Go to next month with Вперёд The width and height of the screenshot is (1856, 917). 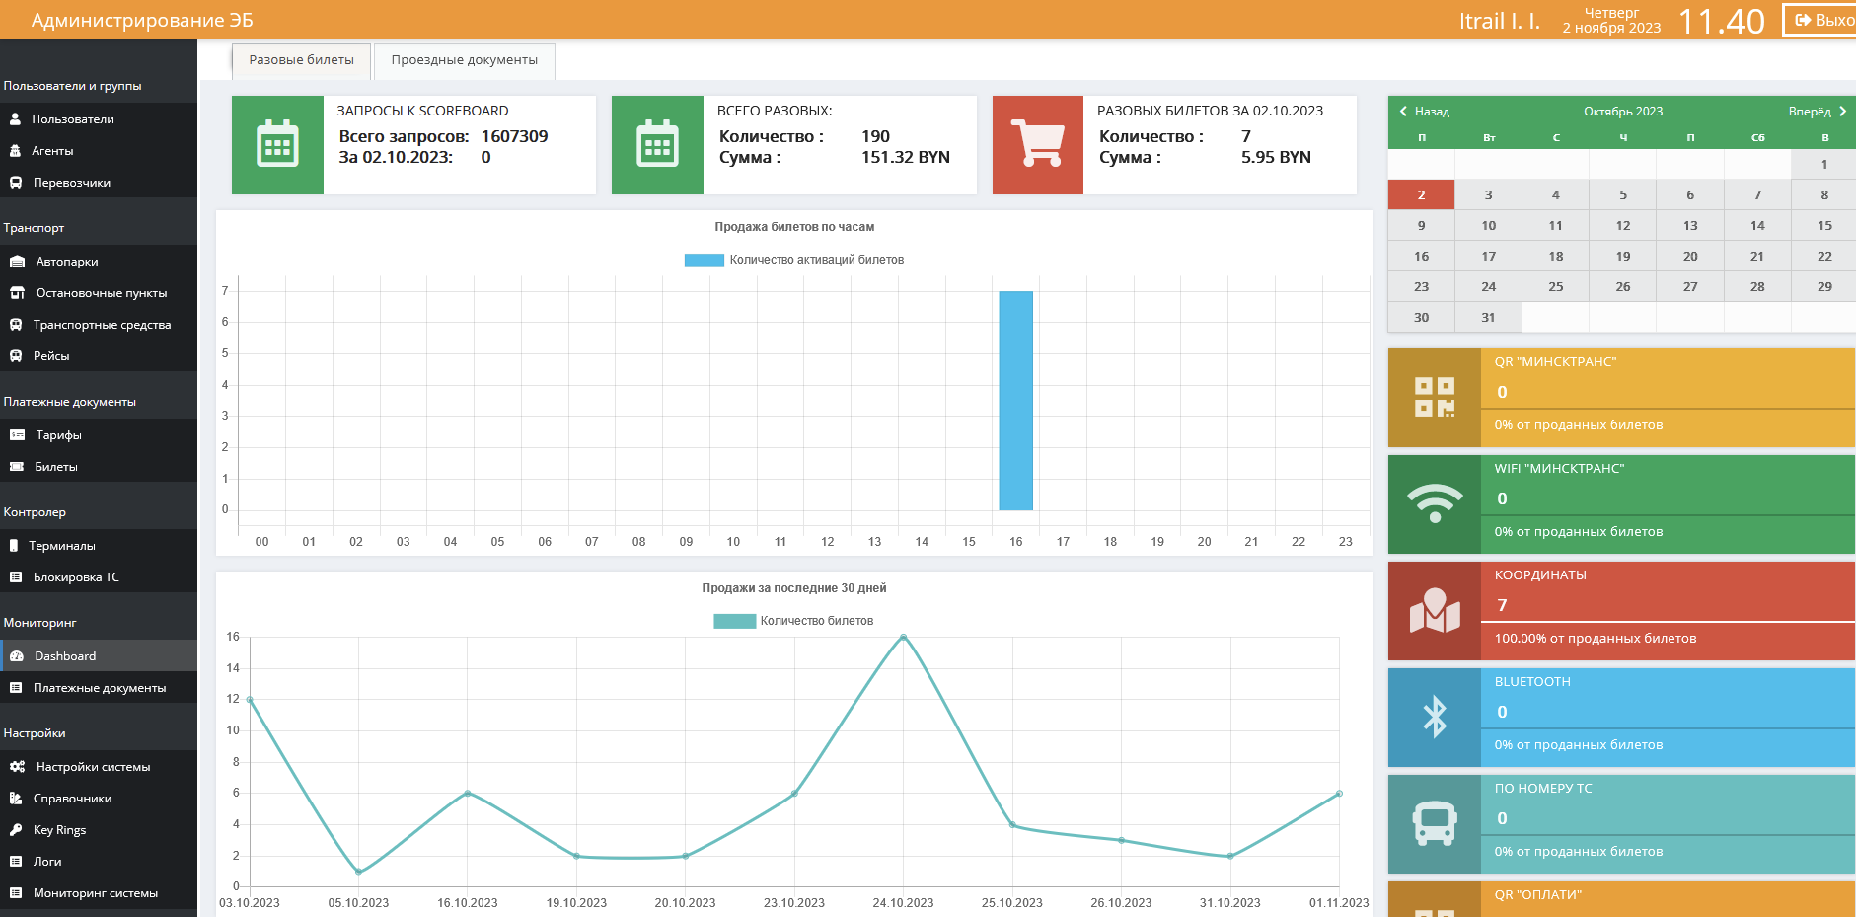tap(1818, 112)
